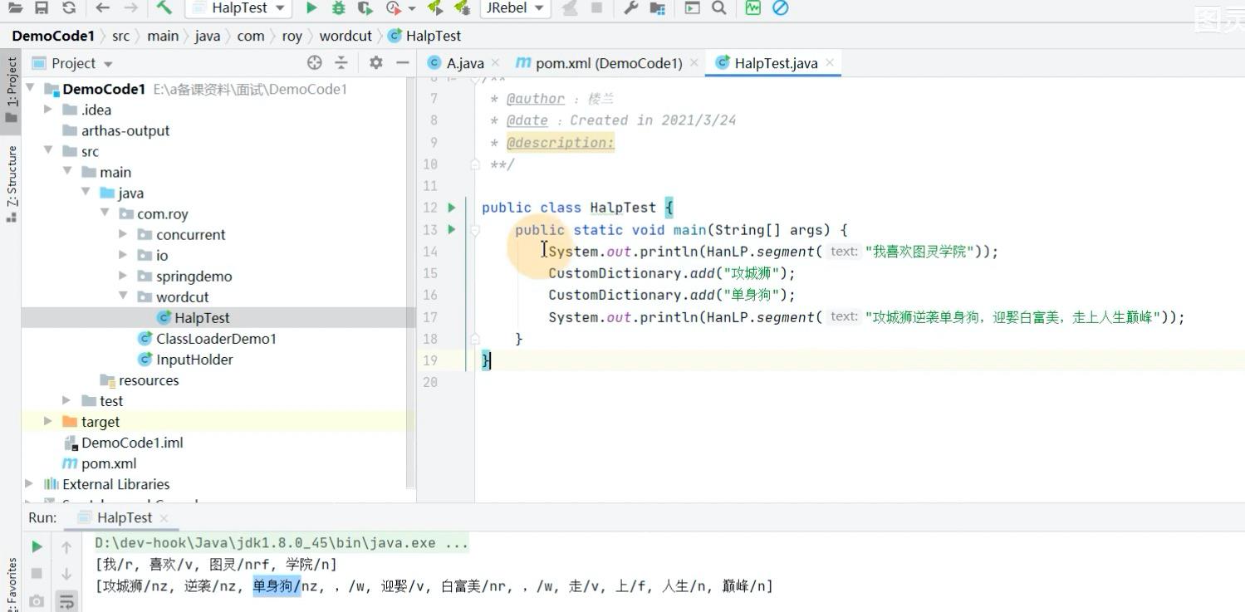Click the Save All disk icon
This screenshot has height=612, width=1245.
point(42,8)
